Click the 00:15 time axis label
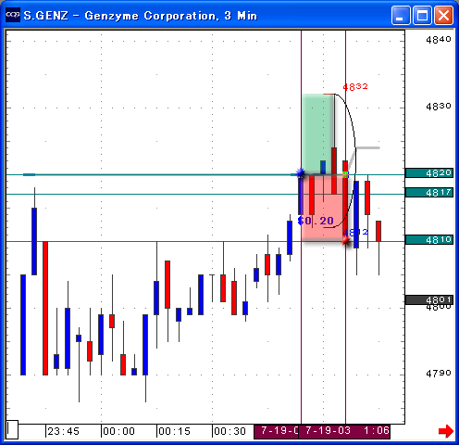 click(x=175, y=431)
